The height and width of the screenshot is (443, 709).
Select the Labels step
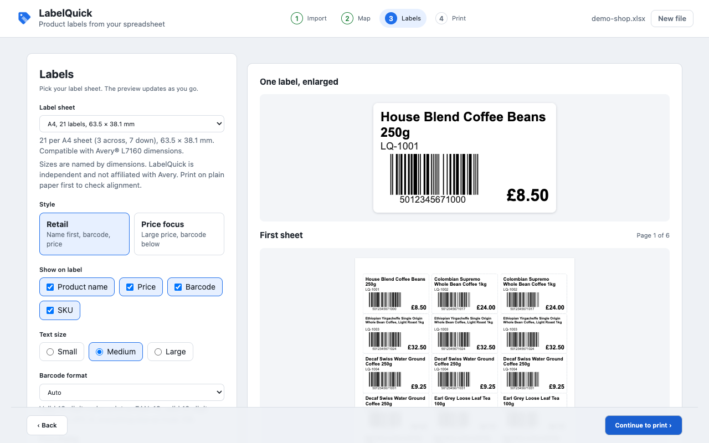(x=403, y=18)
